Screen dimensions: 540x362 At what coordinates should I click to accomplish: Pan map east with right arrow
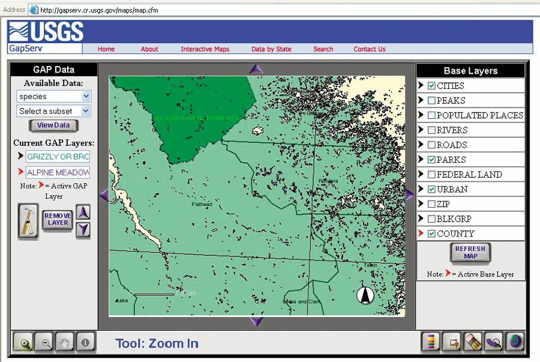point(409,195)
